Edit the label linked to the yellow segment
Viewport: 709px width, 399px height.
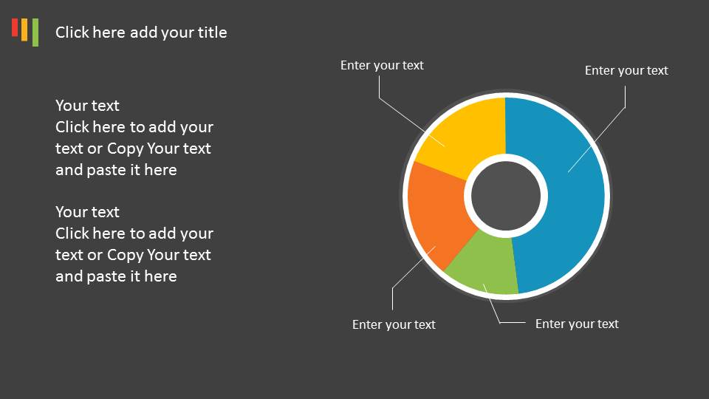point(382,65)
